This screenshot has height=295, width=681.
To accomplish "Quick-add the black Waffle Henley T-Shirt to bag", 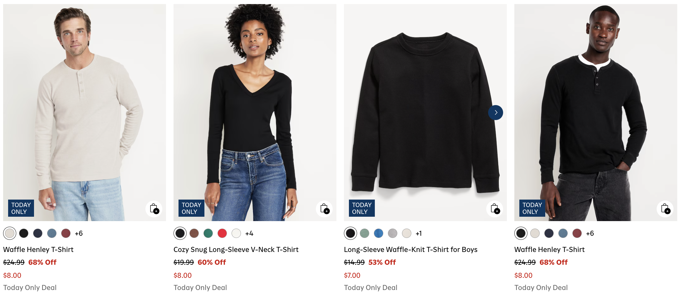I will tap(665, 209).
